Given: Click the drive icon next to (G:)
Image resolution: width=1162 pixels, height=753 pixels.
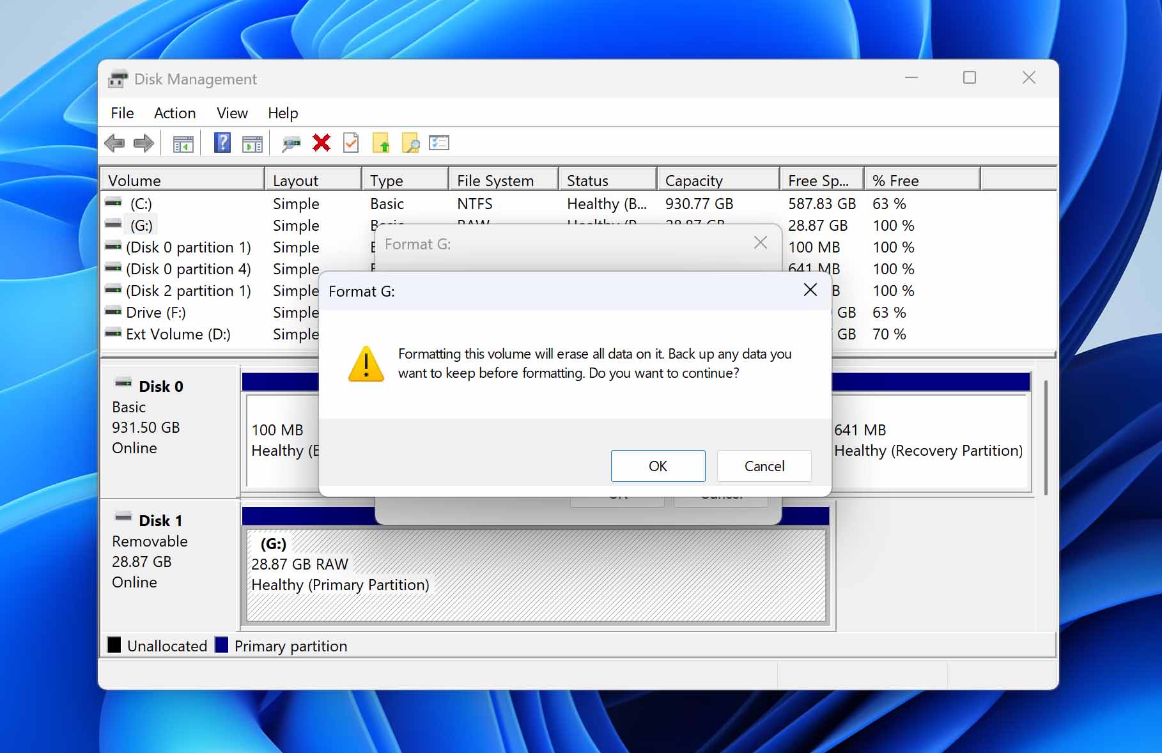Looking at the screenshot, I should coord(113,224).
